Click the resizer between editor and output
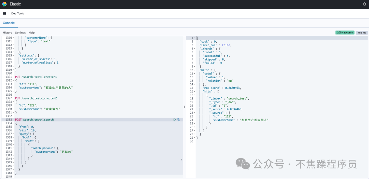 [x=184, y=107]
